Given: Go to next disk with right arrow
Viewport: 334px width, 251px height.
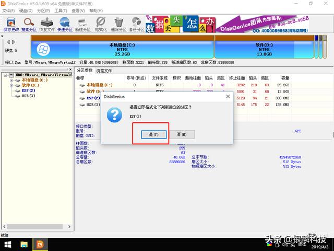Looking at the screenshot, I should coord(14,42).
